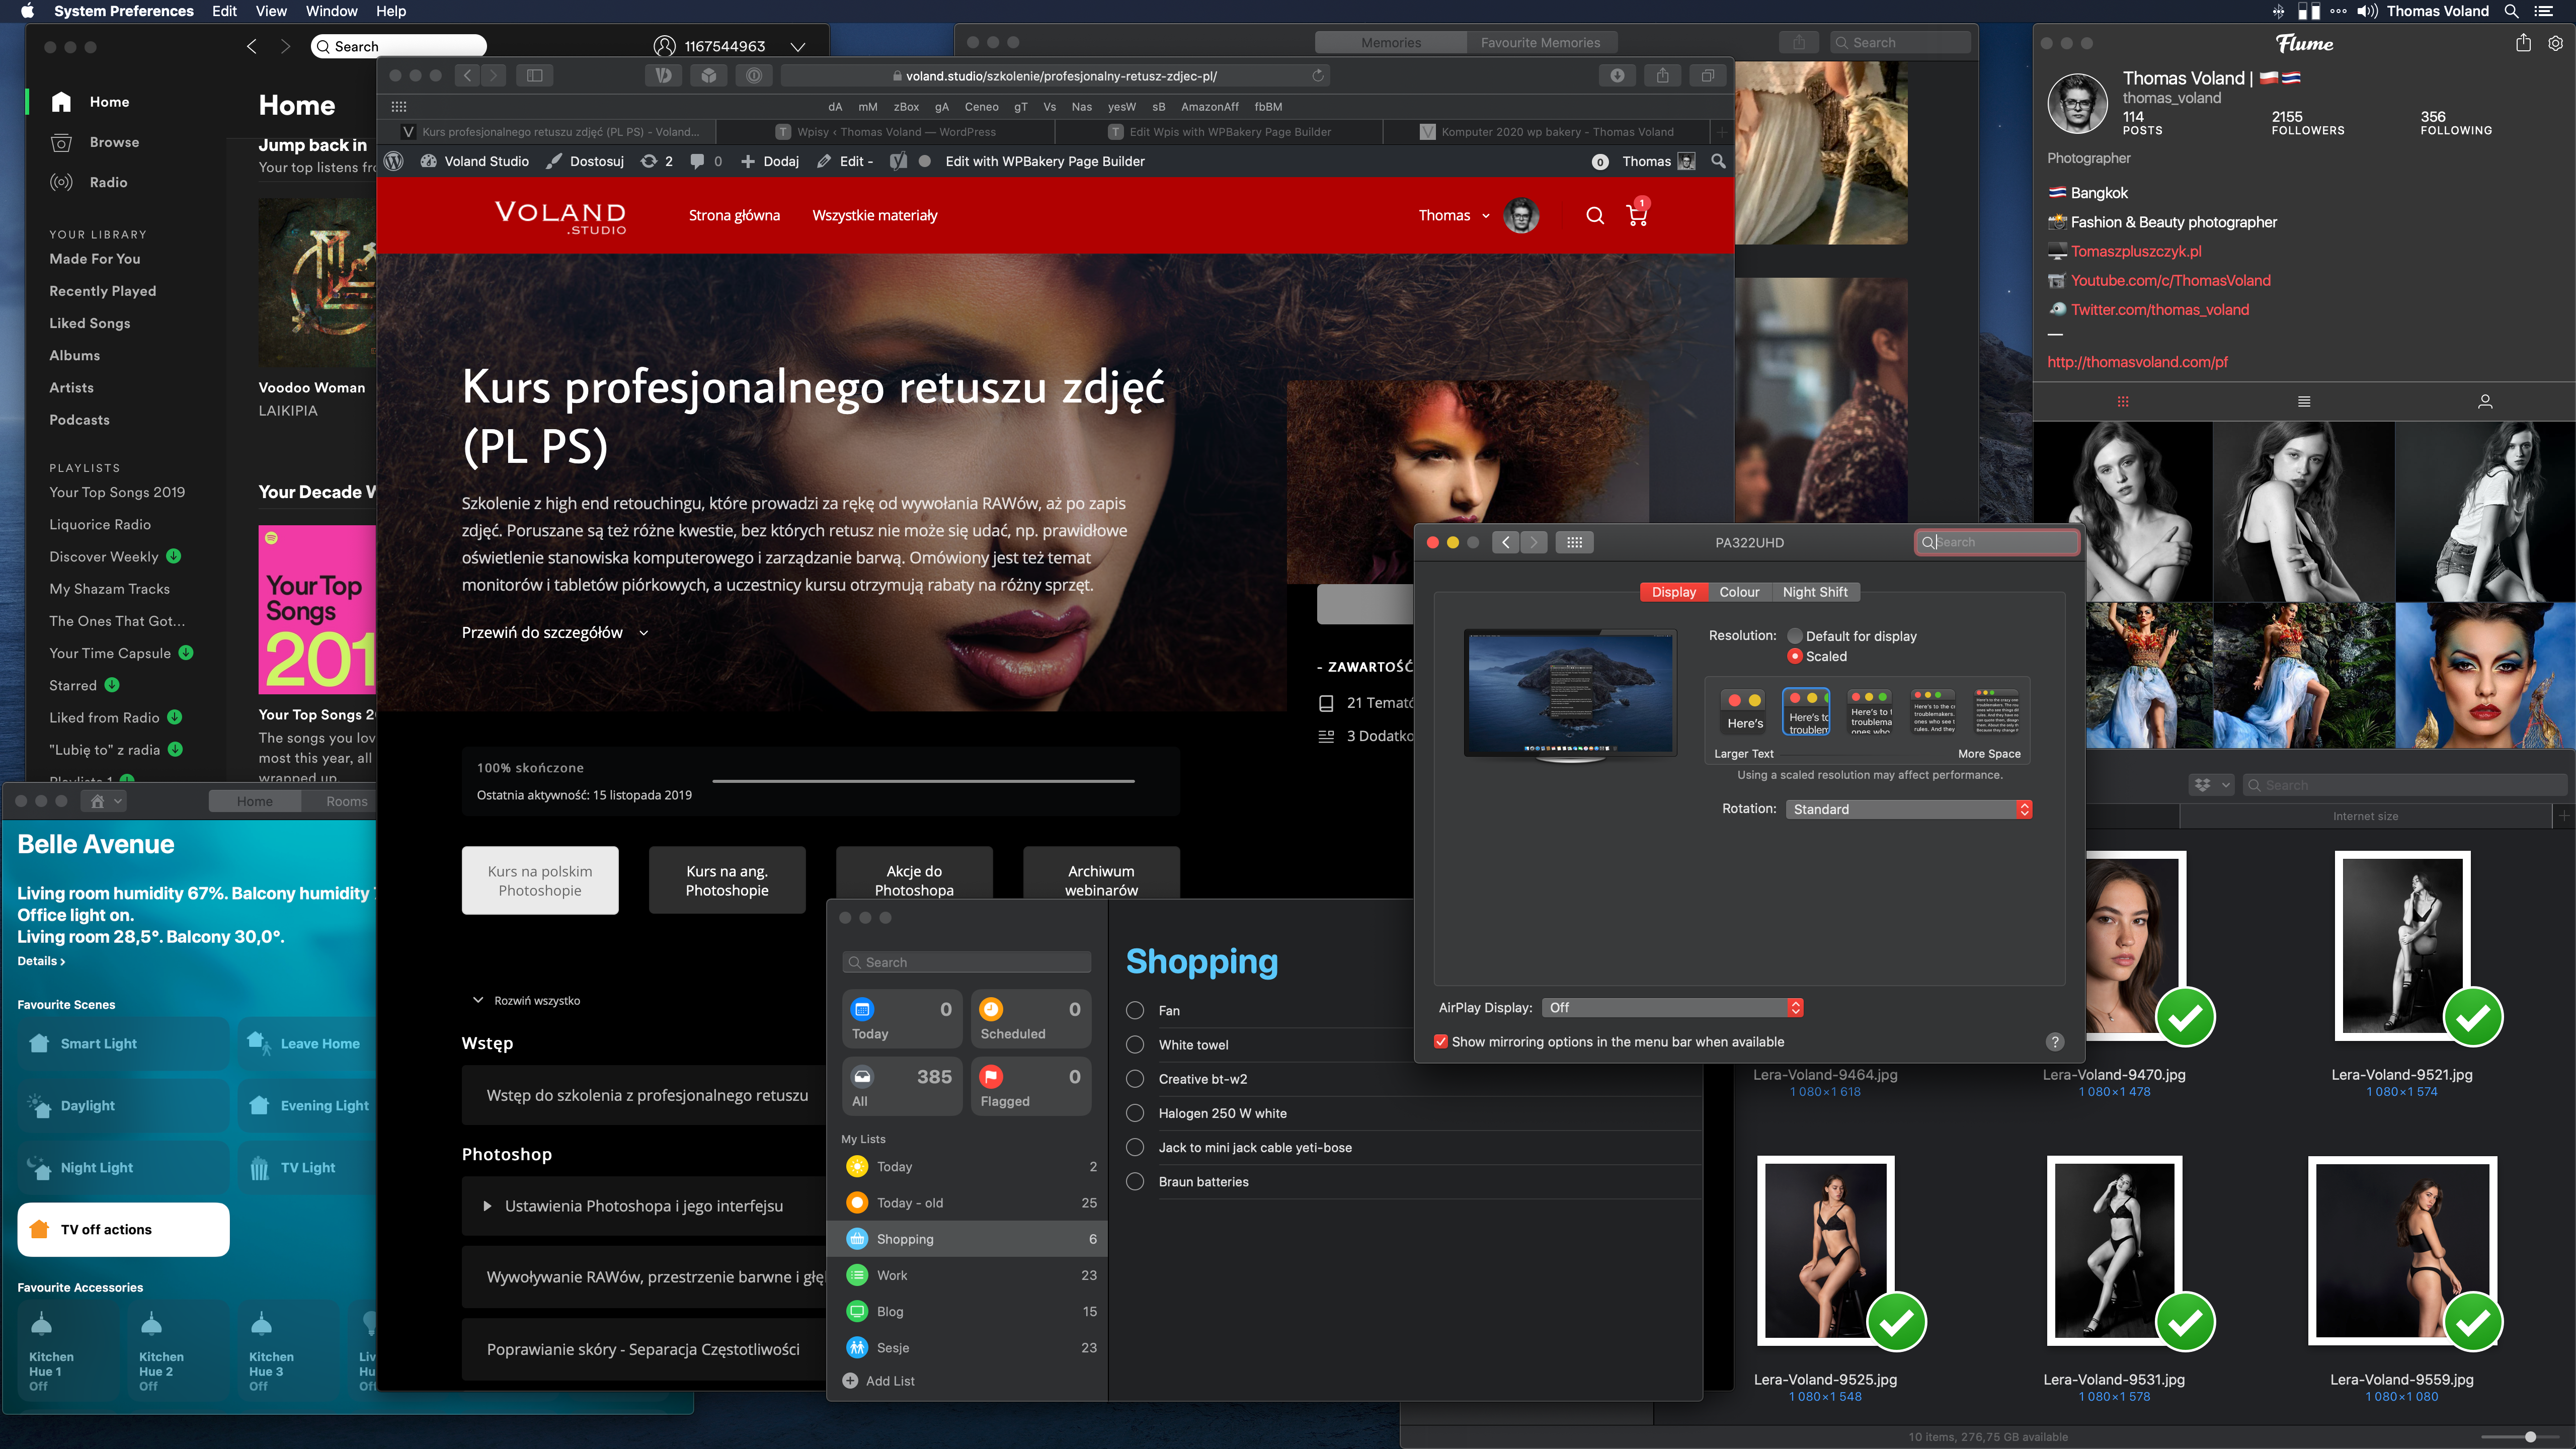The width and height of the screenshot is (2576, 1449).
Task: Open AirPlay Display dropdown
Action: (x=1672, y=1007)
